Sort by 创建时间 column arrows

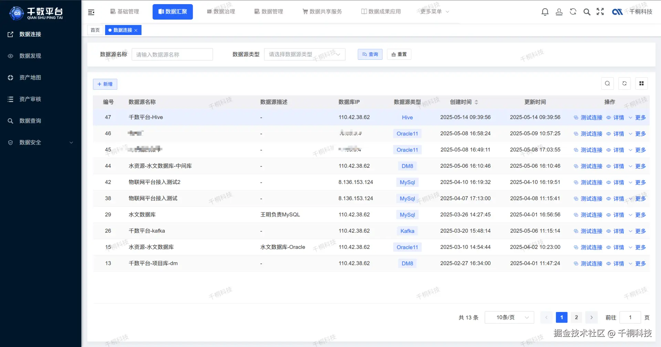pyautogui.click(x=476, y=102)
